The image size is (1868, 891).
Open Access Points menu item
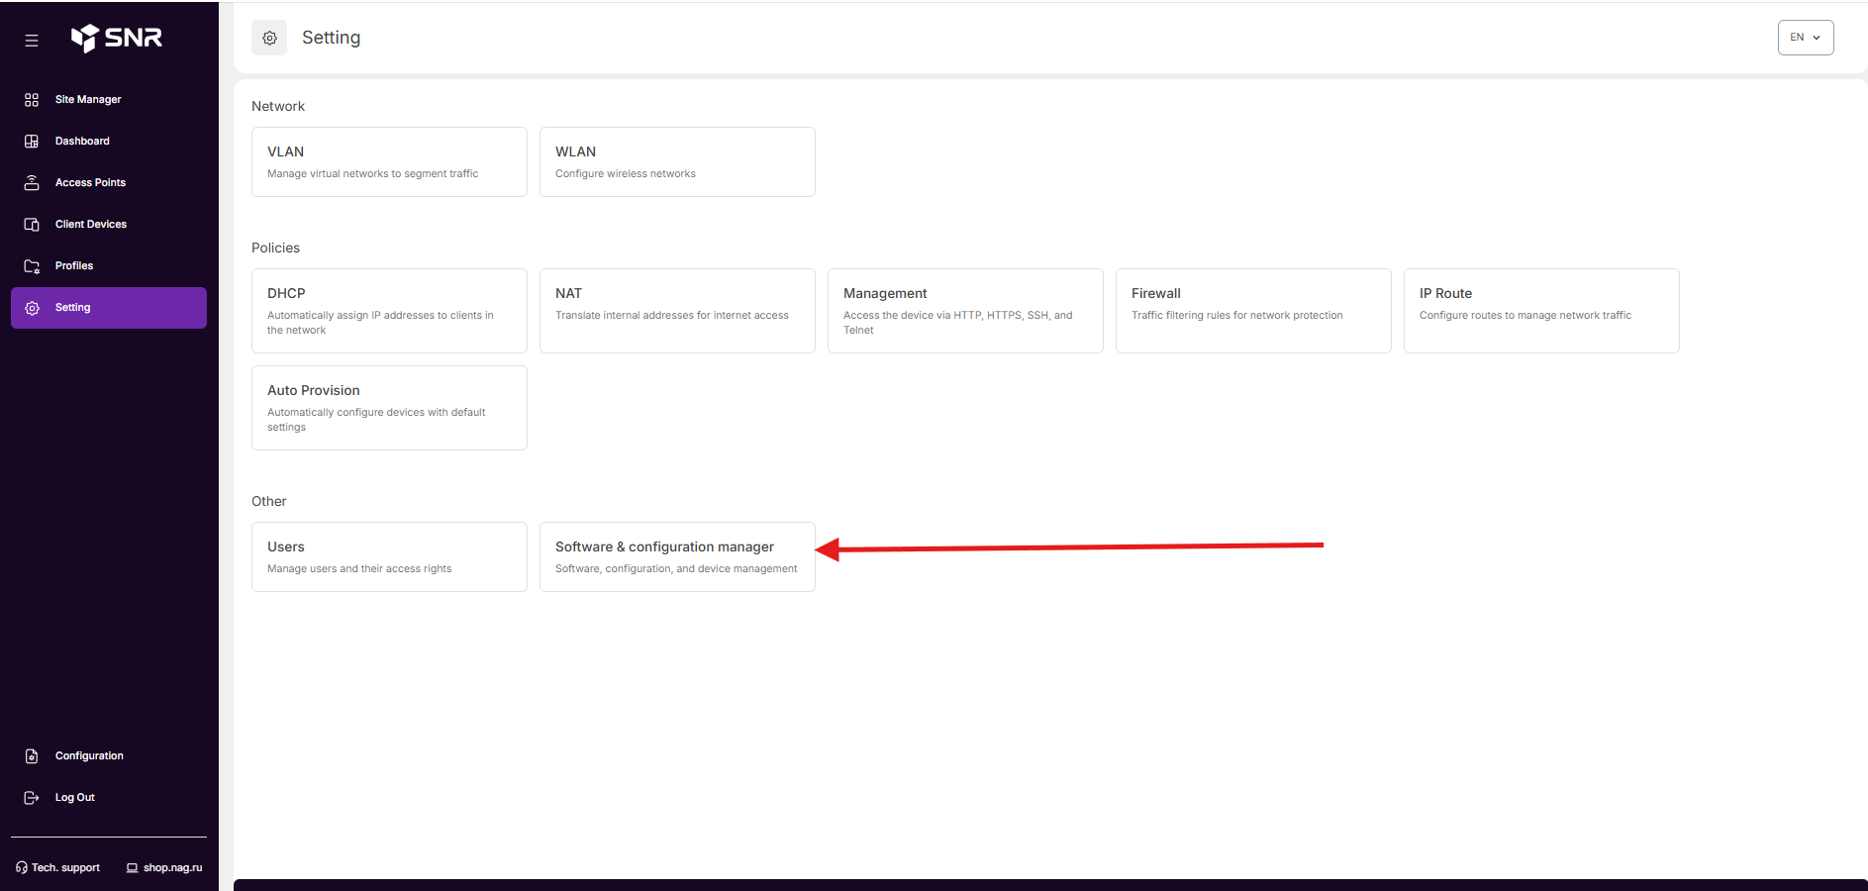[109, 183]
